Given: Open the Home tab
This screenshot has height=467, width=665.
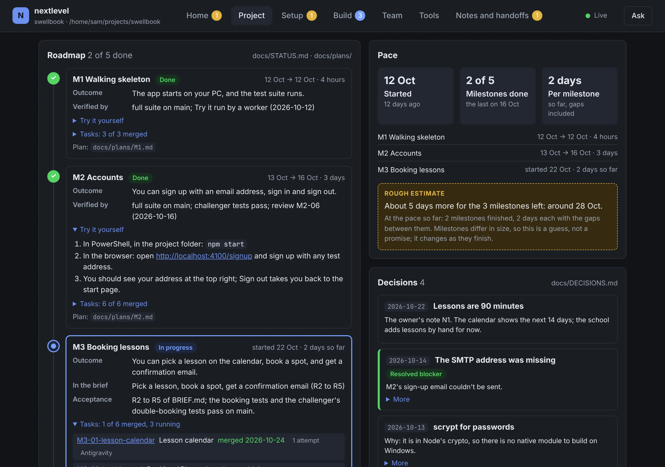Looking at the screenshot, I should pyautogui.click(x=204, y=16).
